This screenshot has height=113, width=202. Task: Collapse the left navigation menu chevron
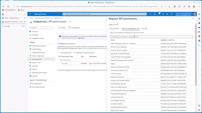click(x=54, y=28)
